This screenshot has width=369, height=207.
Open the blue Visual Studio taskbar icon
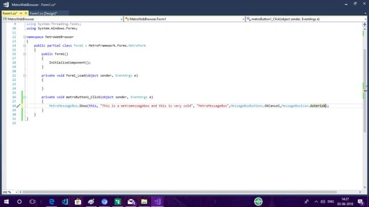[x=65, y=201]
